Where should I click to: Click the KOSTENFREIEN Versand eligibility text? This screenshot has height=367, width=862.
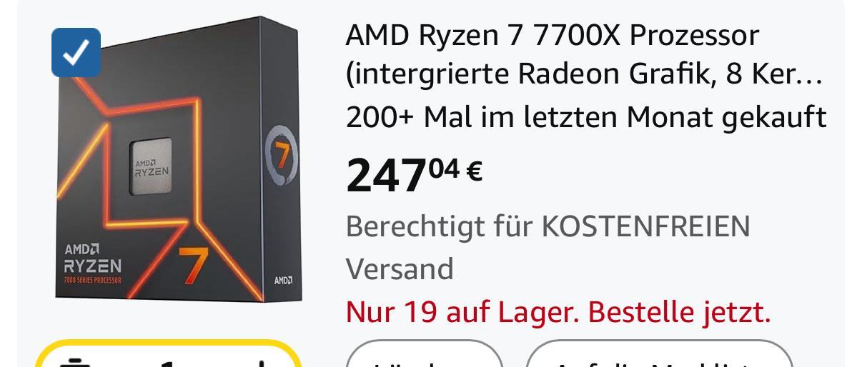(548, 248)
